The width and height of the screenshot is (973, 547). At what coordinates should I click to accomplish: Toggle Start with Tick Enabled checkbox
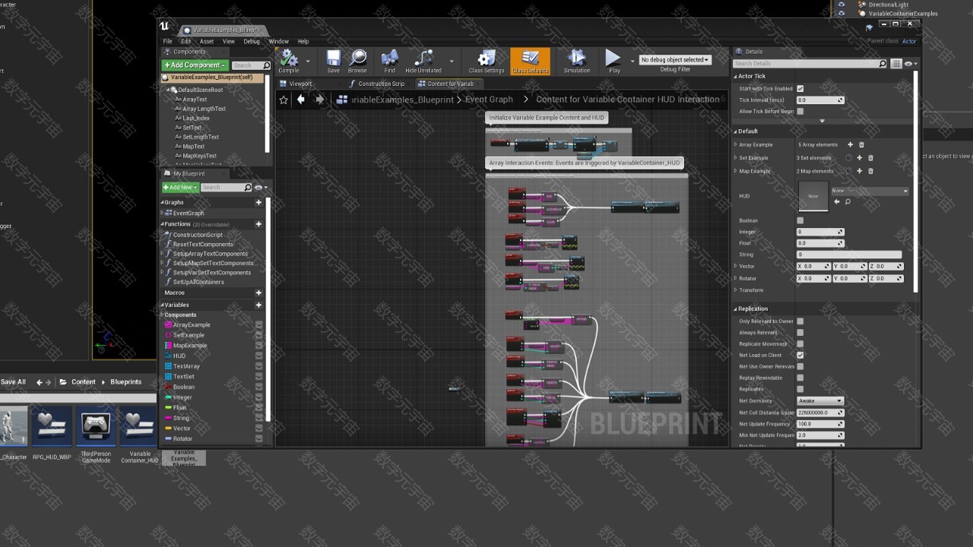click(800, 89)
